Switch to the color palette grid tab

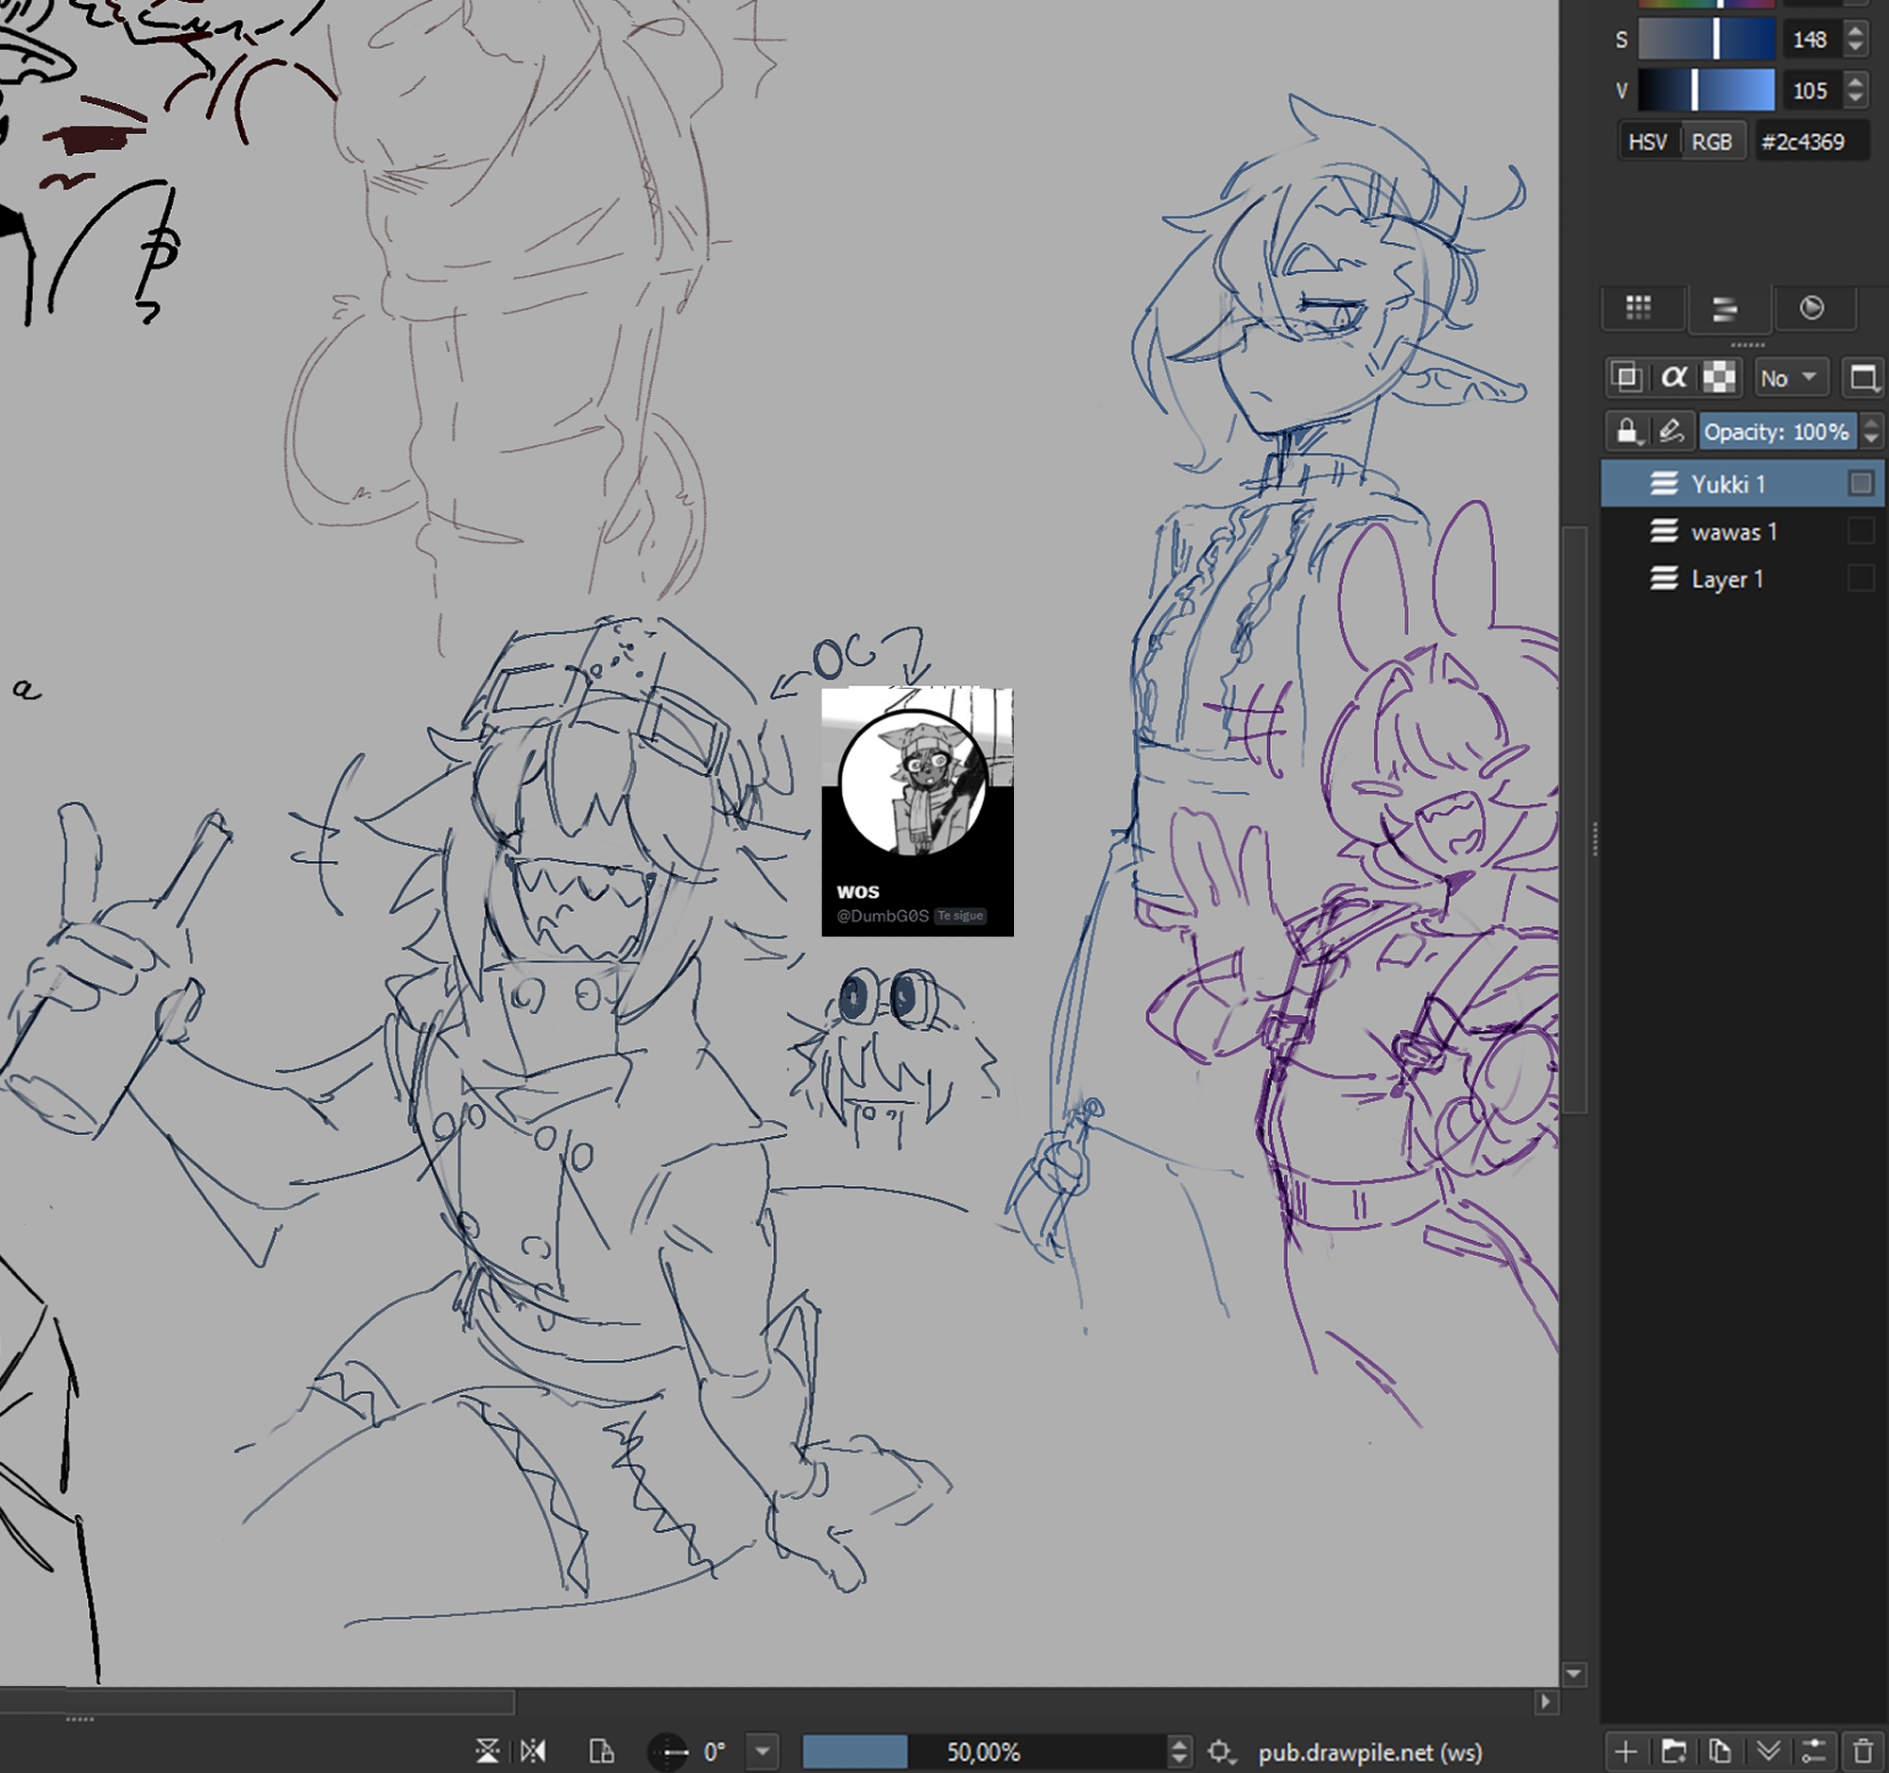(x=1639, y=308)
